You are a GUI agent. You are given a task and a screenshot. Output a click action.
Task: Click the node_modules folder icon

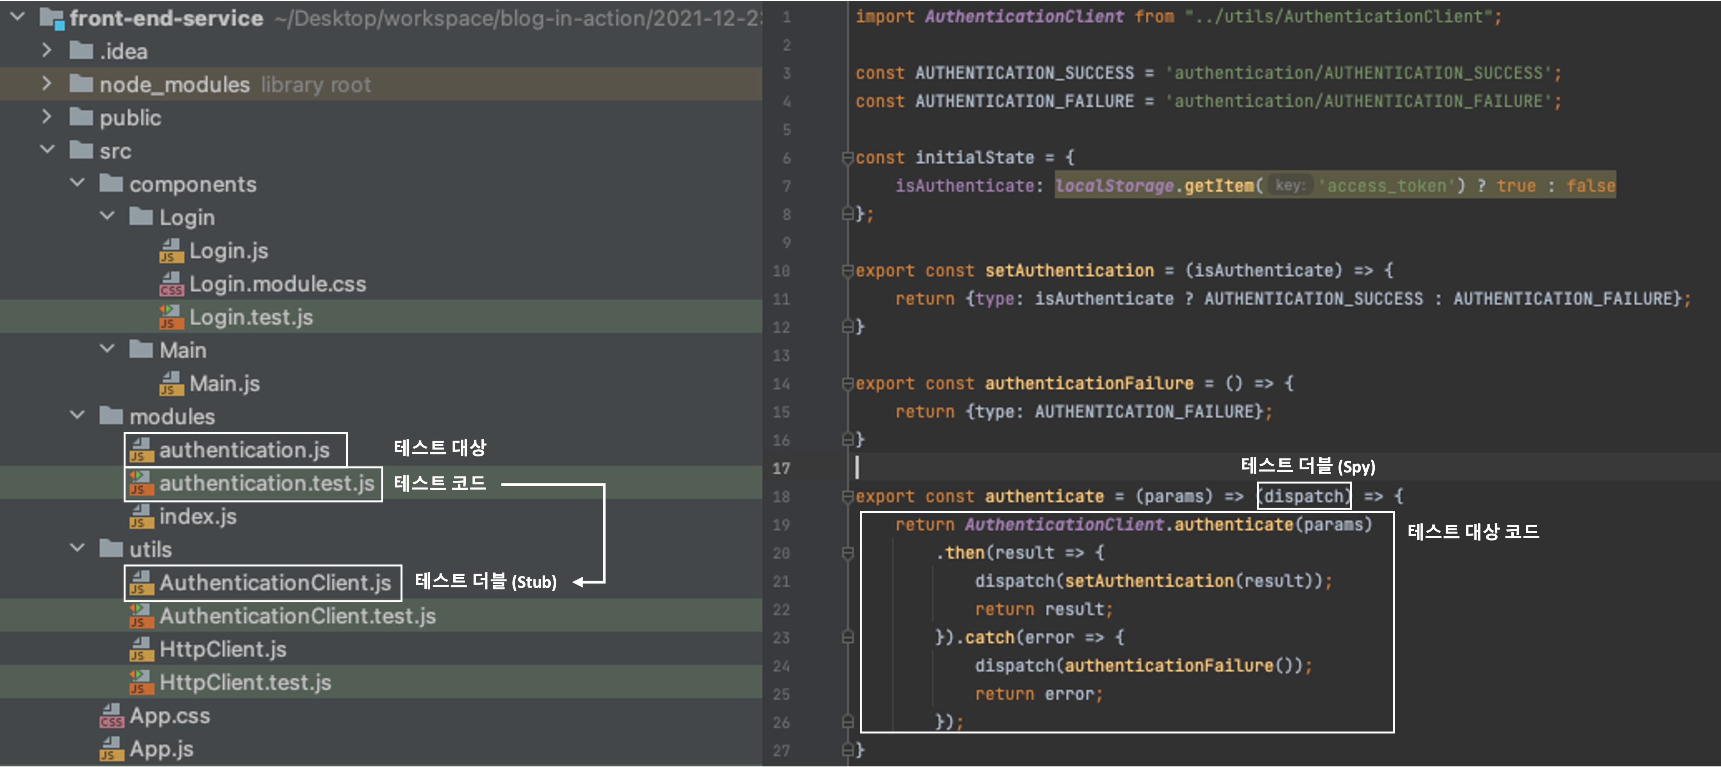pyautogui.click(x=81, y=84)
